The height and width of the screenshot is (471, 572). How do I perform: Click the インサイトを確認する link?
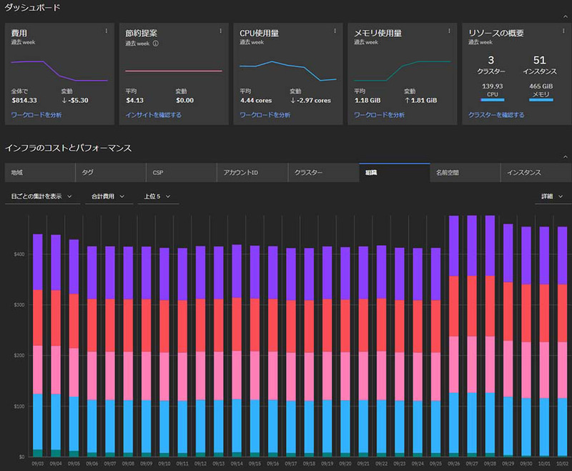click(153, 115)
